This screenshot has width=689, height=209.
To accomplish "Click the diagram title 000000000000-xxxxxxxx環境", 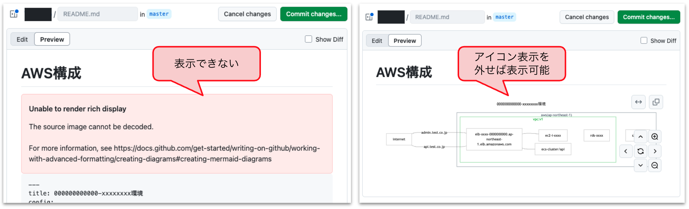I will [521, 104].
